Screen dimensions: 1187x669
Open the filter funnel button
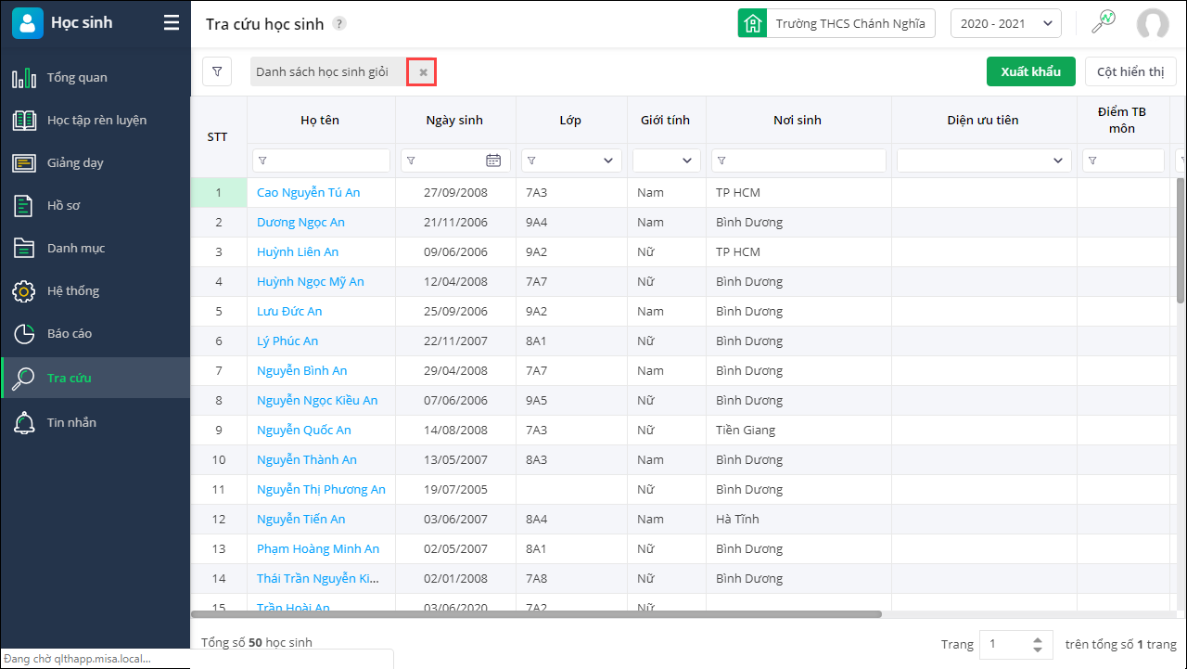[217, 71]
